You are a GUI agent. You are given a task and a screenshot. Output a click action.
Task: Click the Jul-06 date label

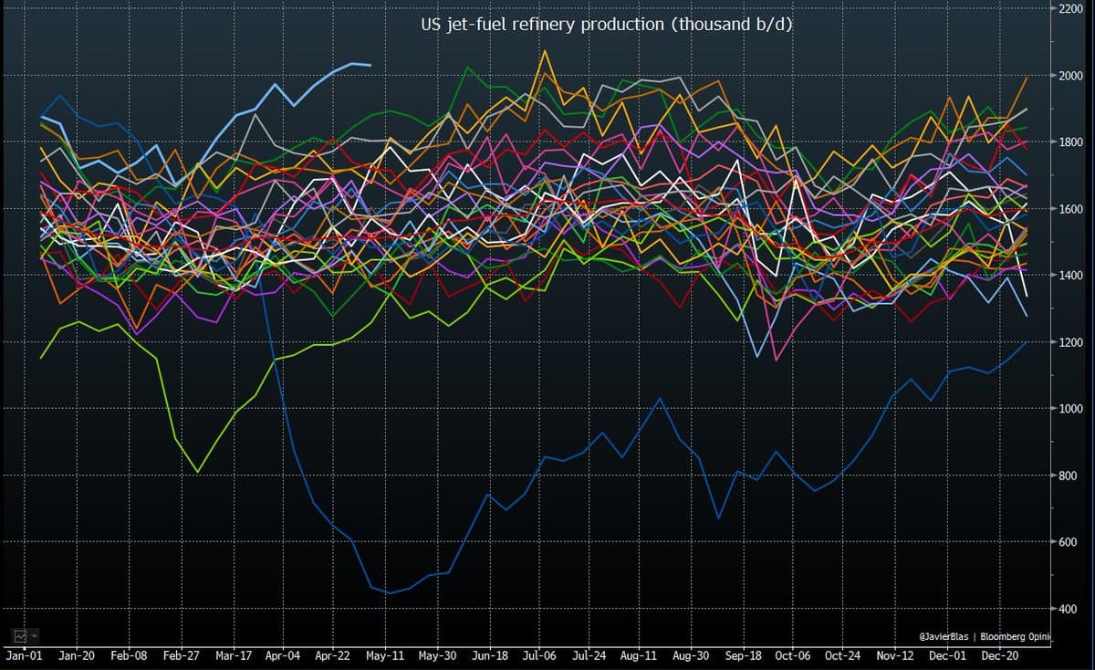[x=539, y=655]
